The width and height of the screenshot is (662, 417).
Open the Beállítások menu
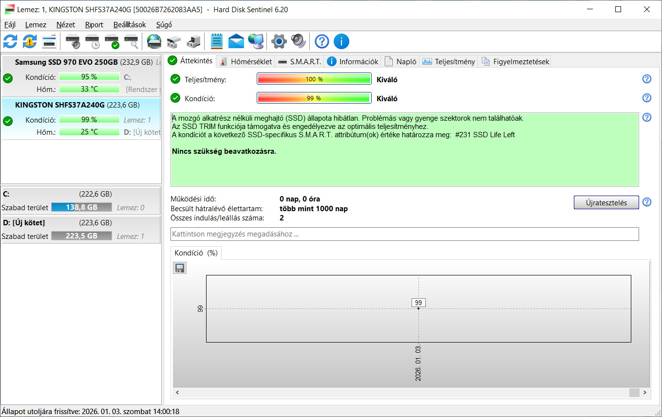tap(130, 25)
